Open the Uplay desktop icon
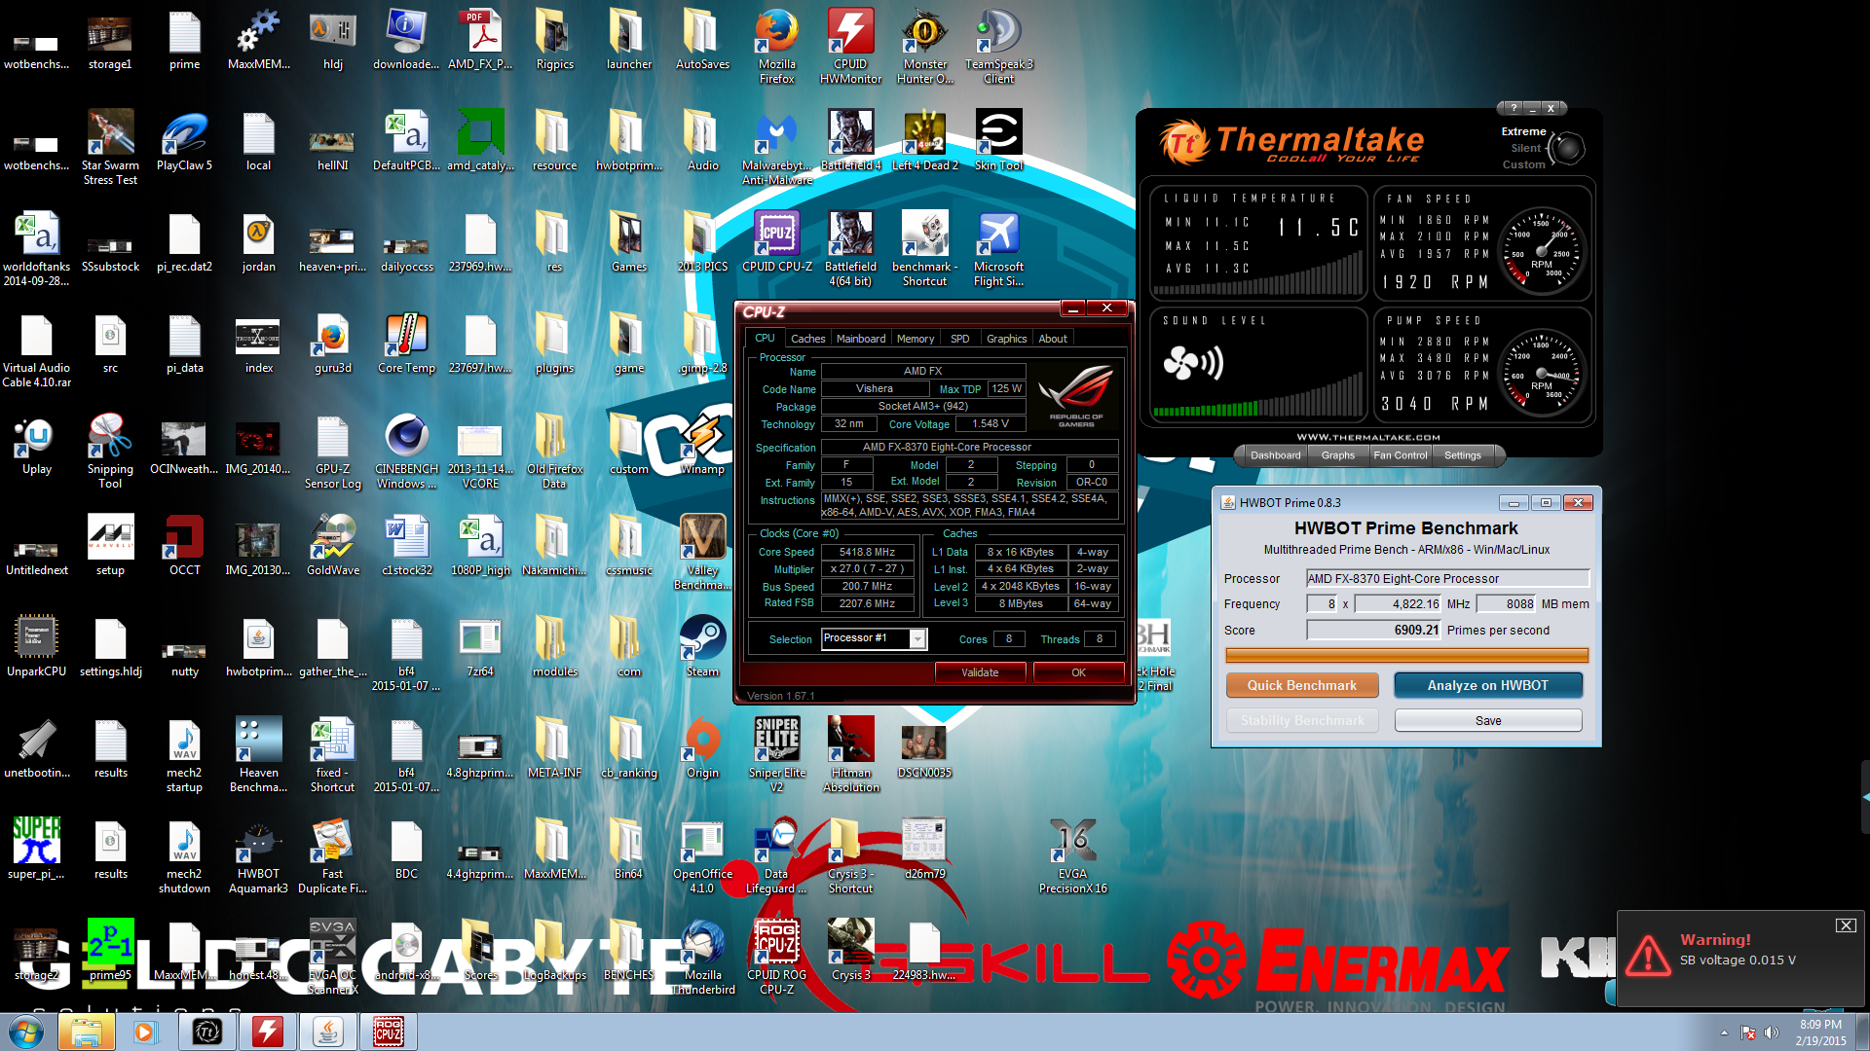 (x=36, y=445)
